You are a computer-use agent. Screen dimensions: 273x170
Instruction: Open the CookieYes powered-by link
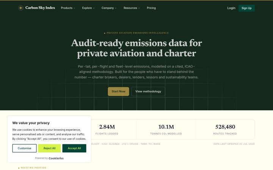pos(56,158)
